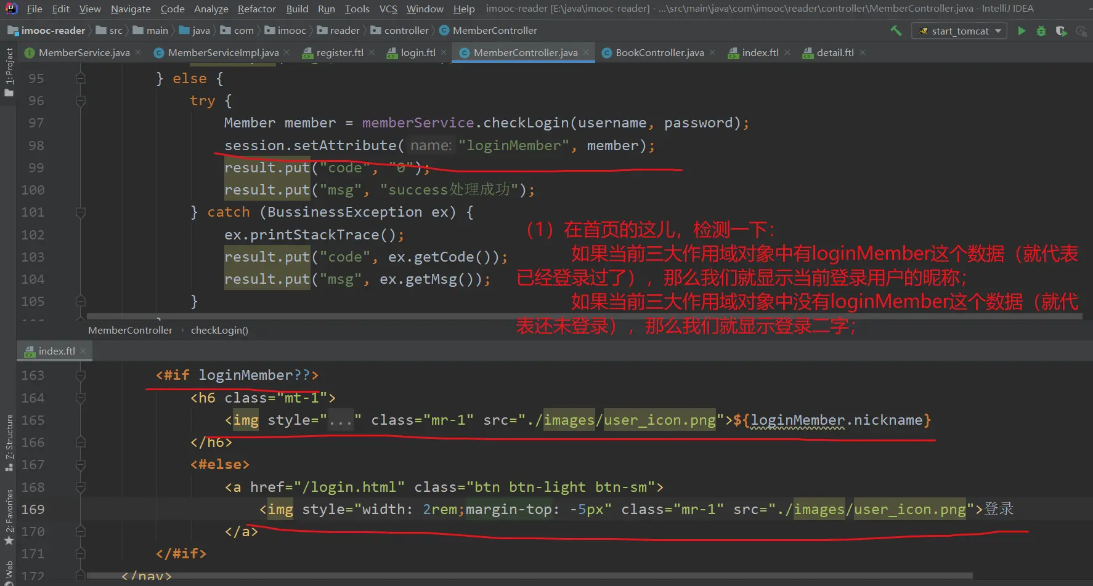Click the Build Project hammer icon
This screenshot has width=1093, height=586.
896,31
